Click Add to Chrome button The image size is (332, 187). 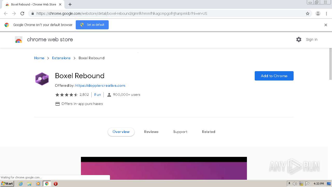point(274,76)
